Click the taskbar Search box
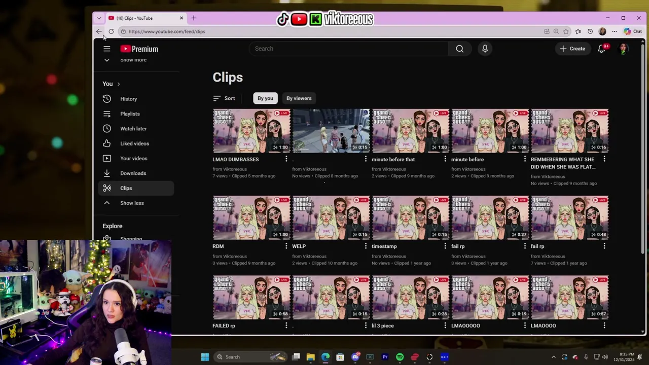The image size is (649, 365). click(251, 357)
